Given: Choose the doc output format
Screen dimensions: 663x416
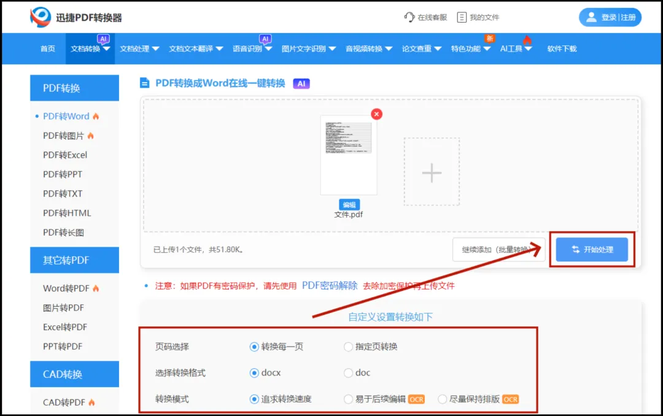Looking at the screenshot, I should pyautogui.click(x=348, y=373).
